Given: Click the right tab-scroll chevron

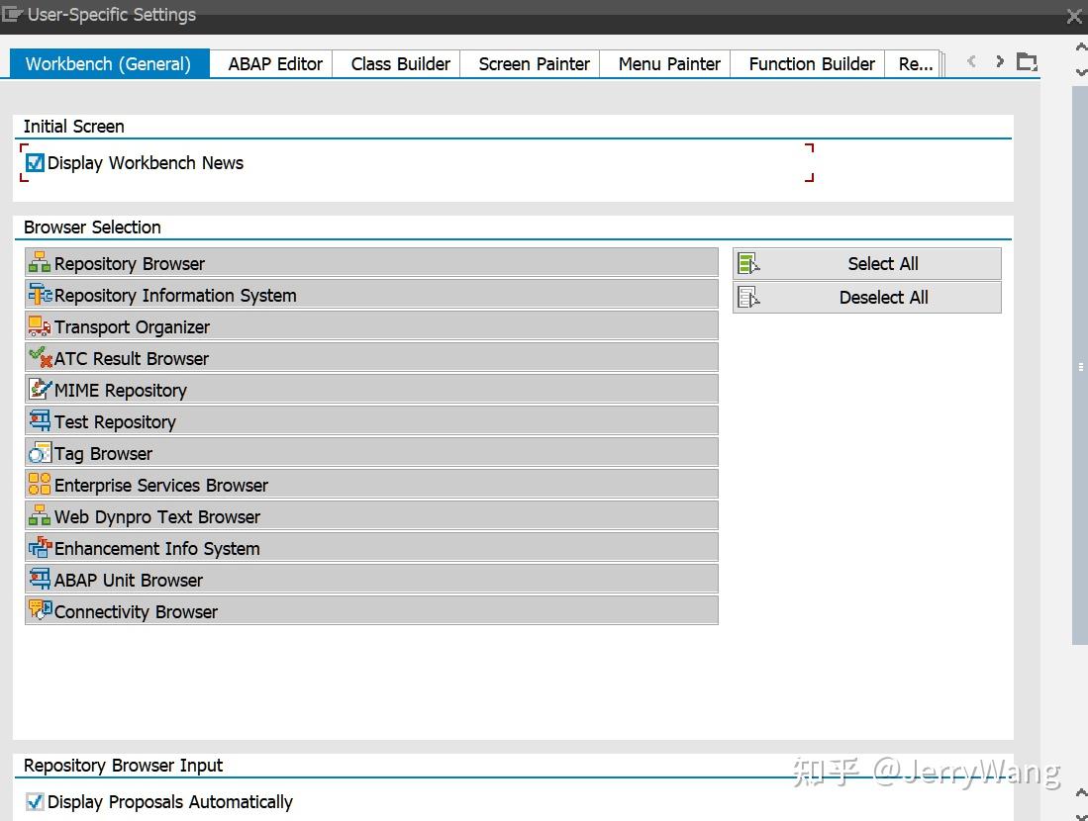Looking at the screenshot, I should pyautogui.click(x=999, y=60).
